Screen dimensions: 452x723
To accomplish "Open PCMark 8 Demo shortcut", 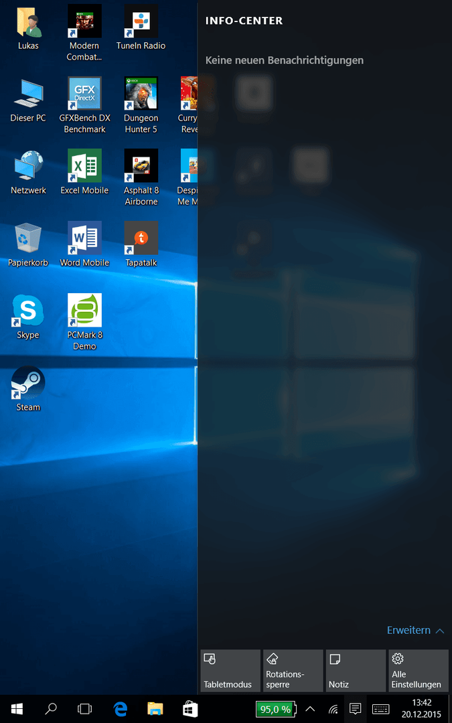I will (84, 322).
